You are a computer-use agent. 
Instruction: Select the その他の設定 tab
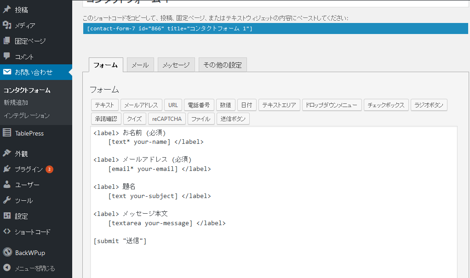pos(223,65)
